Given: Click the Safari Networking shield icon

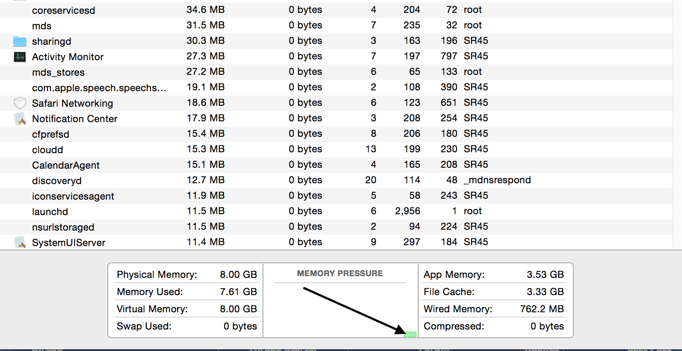Looking at the screenshot, I should click(20, 103).
